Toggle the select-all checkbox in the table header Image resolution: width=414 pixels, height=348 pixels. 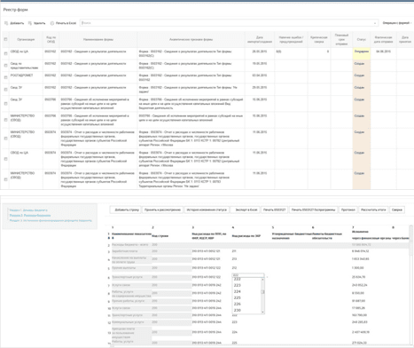(x=5, y=39)
